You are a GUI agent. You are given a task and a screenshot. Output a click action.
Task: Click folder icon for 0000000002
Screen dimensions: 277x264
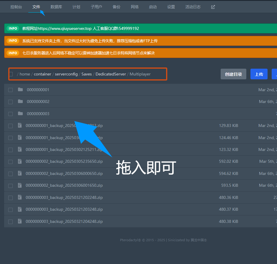tap(20, 102)
